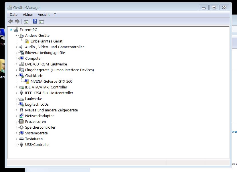Open the Datei menu

pyautogui.click(x=14, y=15)
